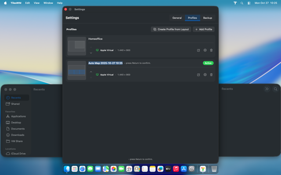
Task: Open the Trash from the Dock
Action: click(214, 169)
